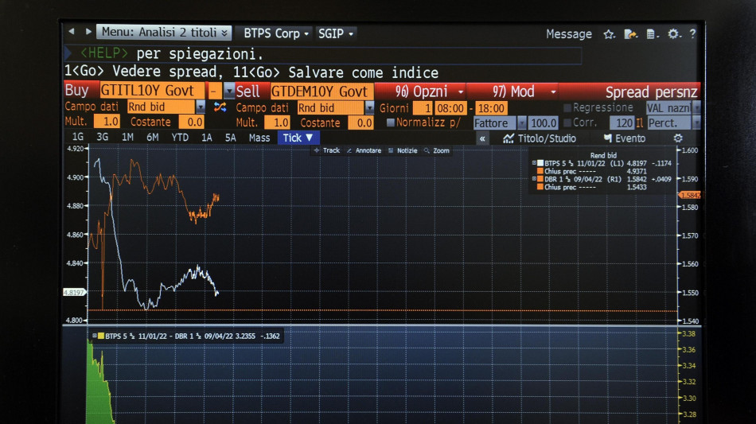This screenshot has width=756, height=424.
Task: Click the Notizie news tool
Action: click(x=403, y=150)
